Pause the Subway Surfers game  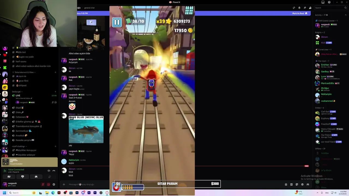click(x=117, y=22)
